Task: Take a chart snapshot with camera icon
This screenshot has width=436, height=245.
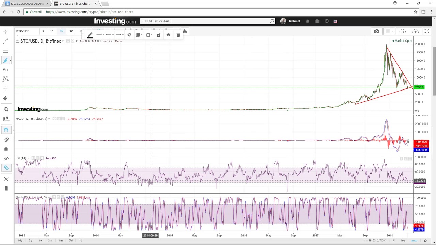Action: 376,31
